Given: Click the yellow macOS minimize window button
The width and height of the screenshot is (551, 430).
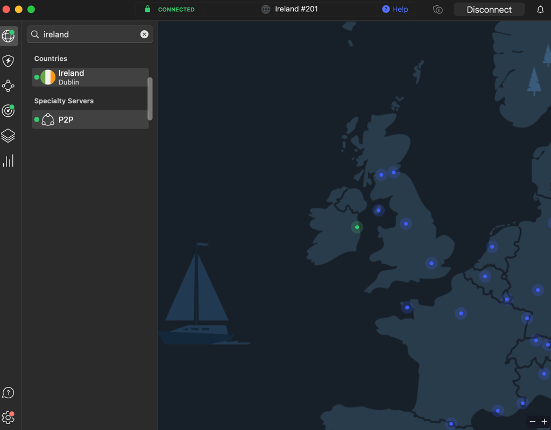Looking at the screenshot, I should click(19, 10).
